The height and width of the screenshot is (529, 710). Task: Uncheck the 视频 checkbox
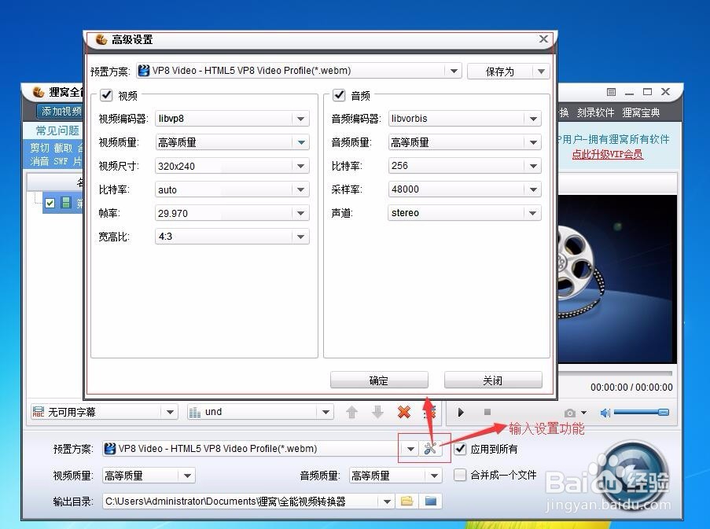click(x=106, y=94)
